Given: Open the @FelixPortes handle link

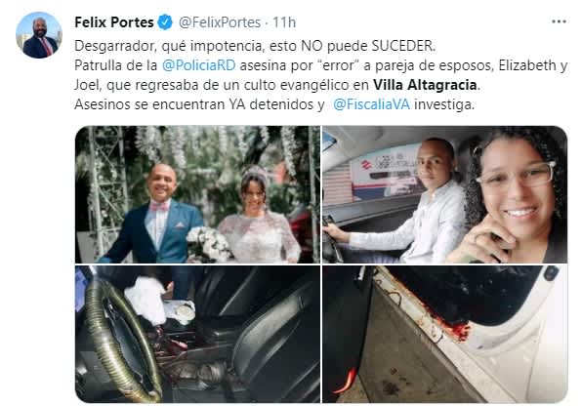Looking at the screenshot, I should point(220,22).
